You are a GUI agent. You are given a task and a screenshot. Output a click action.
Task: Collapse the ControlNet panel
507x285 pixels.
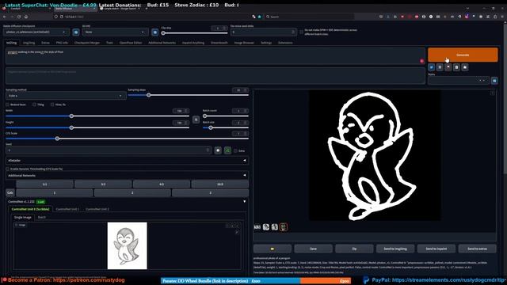[245, 201]
